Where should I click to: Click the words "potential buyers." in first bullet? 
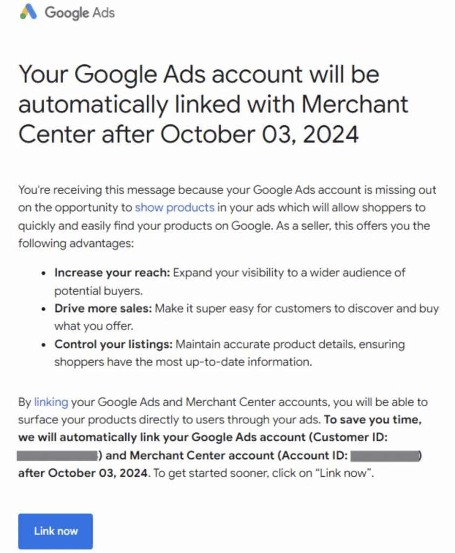tap(98, 291)
